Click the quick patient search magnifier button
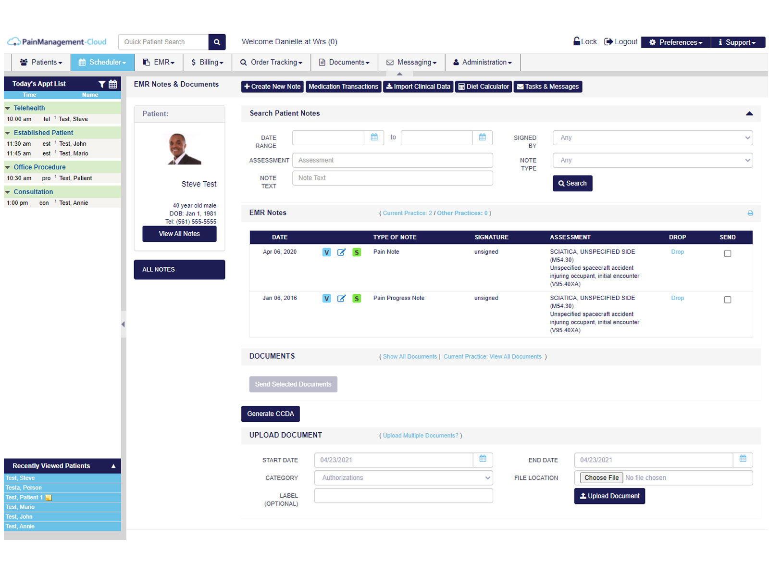This screenshot has height=577, width=769. click(217, 42)
